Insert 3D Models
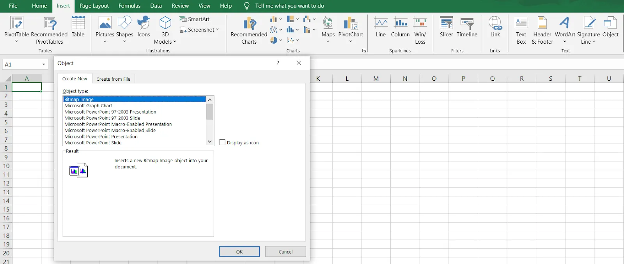 click(x=165, y=30)
